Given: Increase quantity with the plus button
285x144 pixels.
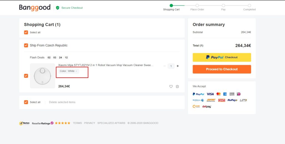Looking at the screenshot, I should tap(178, 66).
